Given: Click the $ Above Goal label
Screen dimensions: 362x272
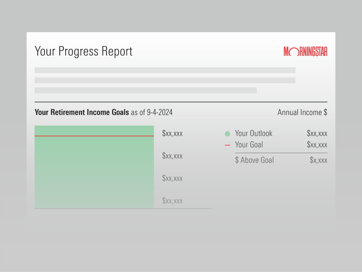Looking at the screenshot, I should click(254, 160).
